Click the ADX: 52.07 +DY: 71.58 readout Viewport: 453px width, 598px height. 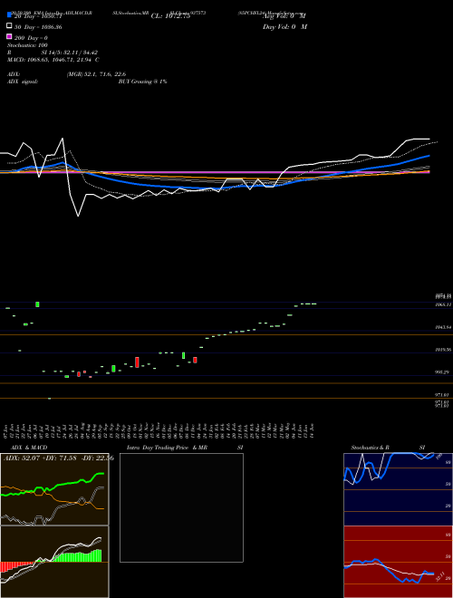(58, 458)
